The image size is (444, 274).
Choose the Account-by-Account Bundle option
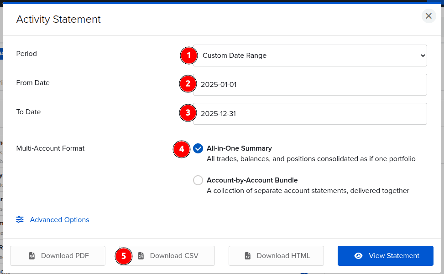tap(198, 180)
